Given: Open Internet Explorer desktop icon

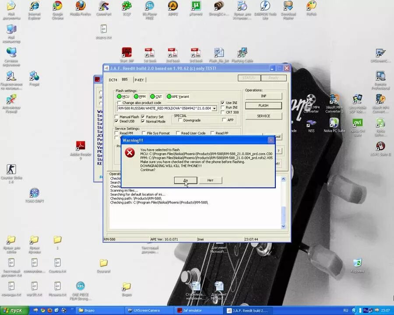Looking at the screenshot, I should pos(35,10).
